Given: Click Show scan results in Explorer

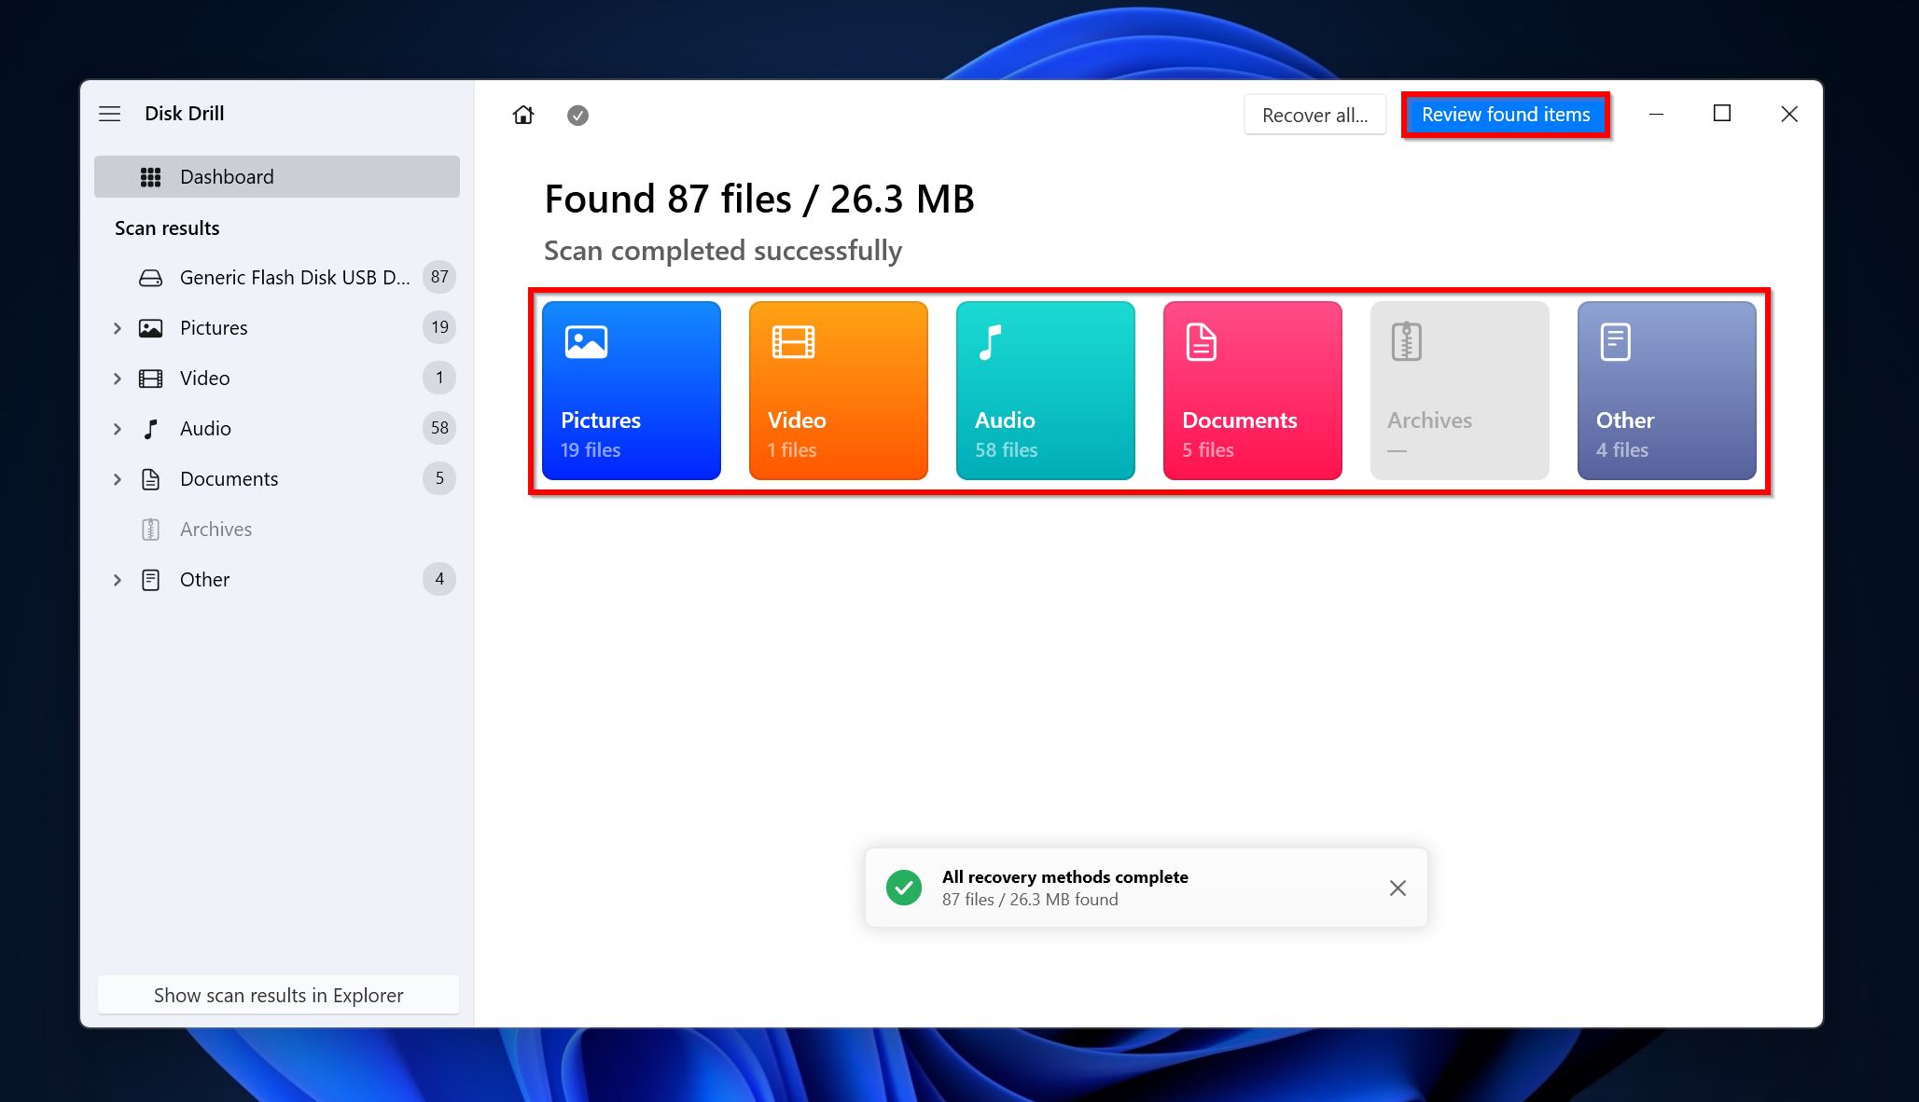Looking at the screenshot, I should click(x=278, y=994).
